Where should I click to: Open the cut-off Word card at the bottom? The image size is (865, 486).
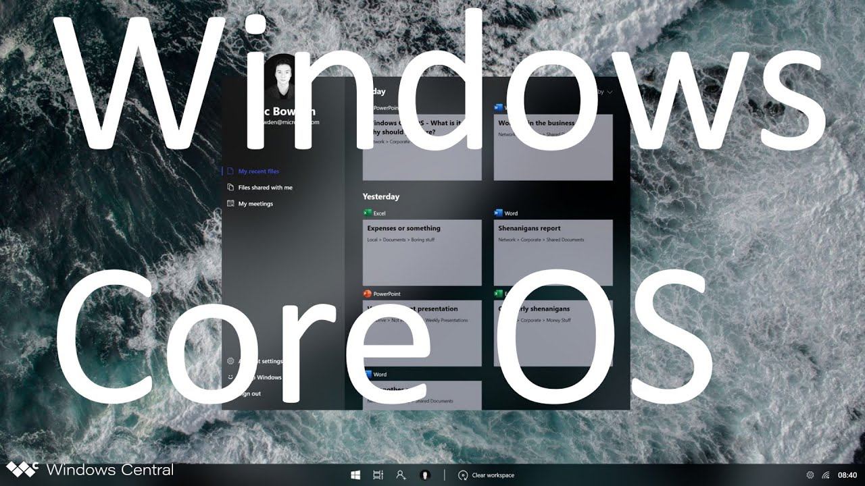[422, 395]
